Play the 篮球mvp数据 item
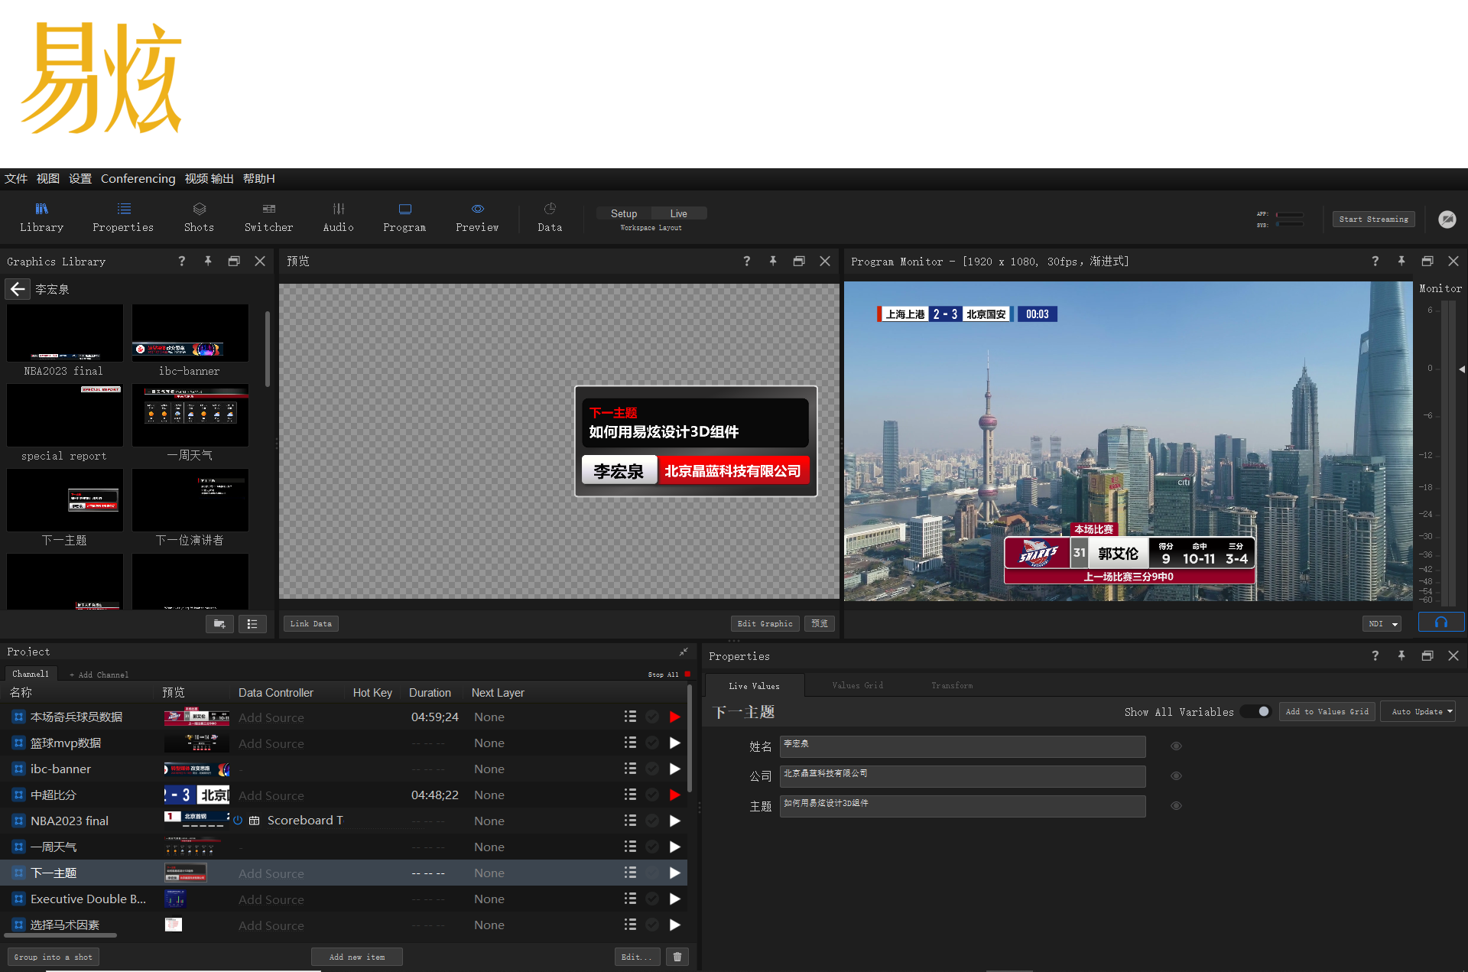Screen dimensions: 1468x972 675,743
